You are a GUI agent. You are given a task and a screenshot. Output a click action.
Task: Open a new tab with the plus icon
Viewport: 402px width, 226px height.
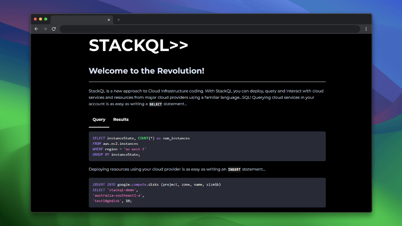[x=119, y=20]
